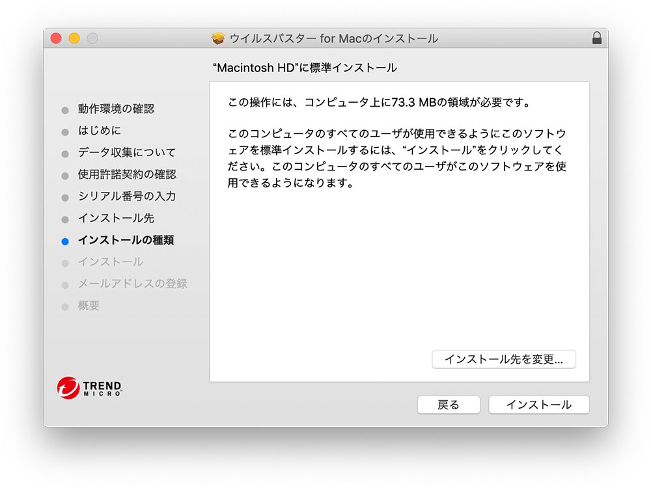Click the bullet next to データ収集について

tap(65, 154)
